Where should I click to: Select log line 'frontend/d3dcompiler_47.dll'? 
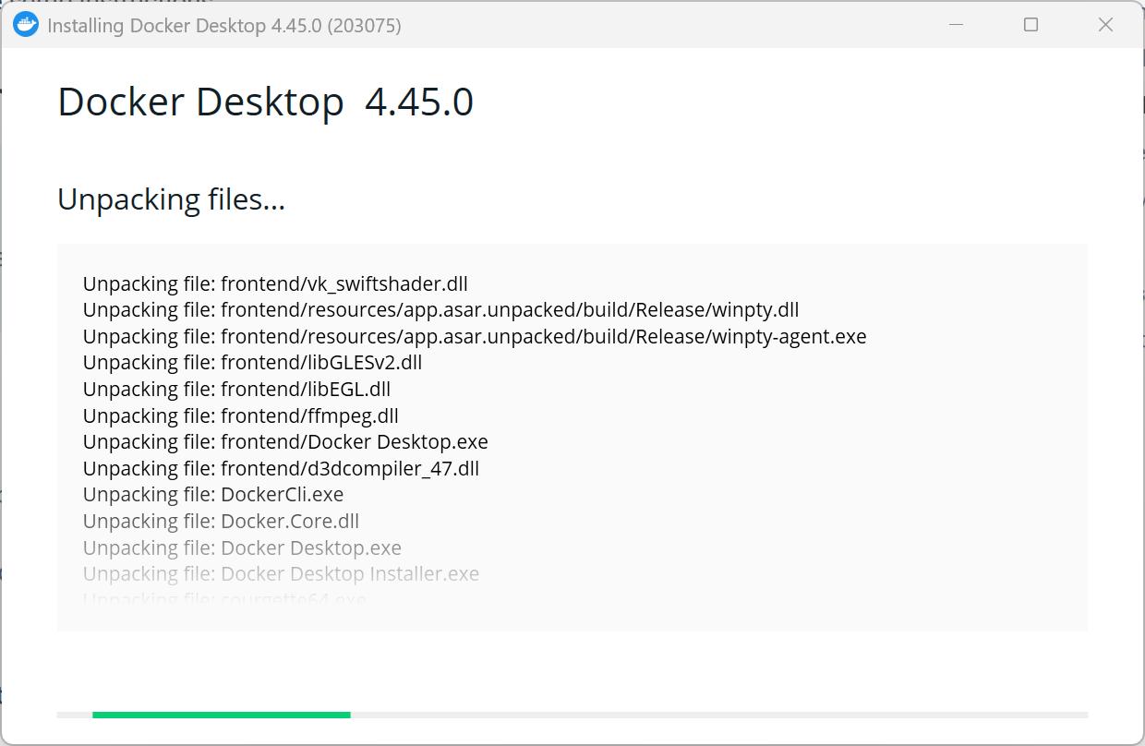click(x=282, y=468)
